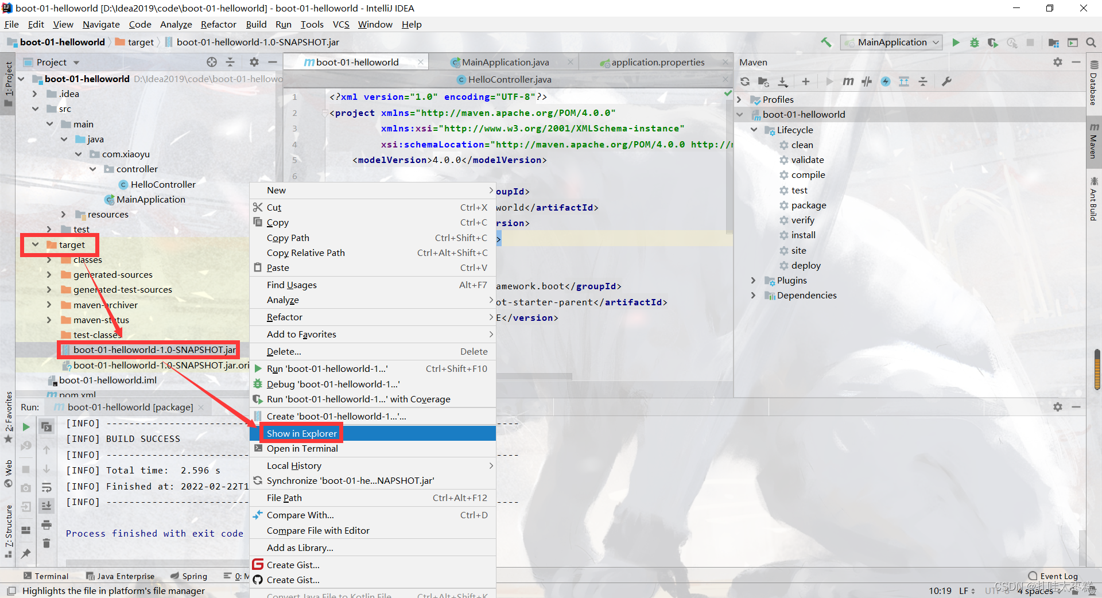Click Download Sources and Documentation icon

coord(782,81)
